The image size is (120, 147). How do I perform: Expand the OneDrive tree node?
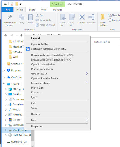4,77
